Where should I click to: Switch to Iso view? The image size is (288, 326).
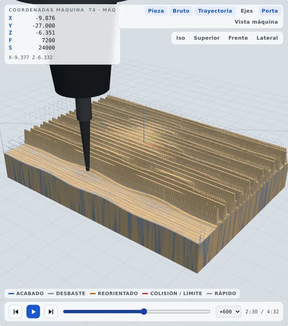click(x=181, y=38)
